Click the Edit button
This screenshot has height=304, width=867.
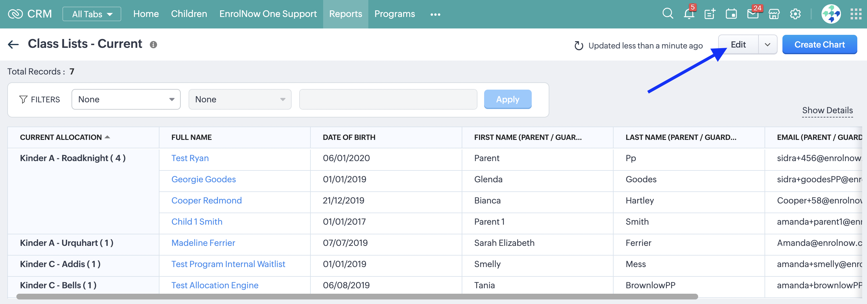(738, 45)
